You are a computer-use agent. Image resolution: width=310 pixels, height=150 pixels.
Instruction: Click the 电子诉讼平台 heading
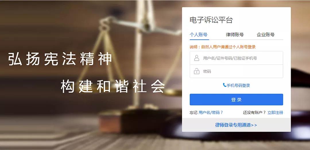[211, 20]
